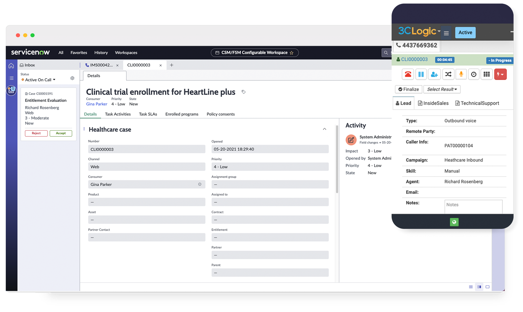The height and width of the screenshot is (312, 523).
Task: Open inbox settings gear icon
Action: point(72,78)
